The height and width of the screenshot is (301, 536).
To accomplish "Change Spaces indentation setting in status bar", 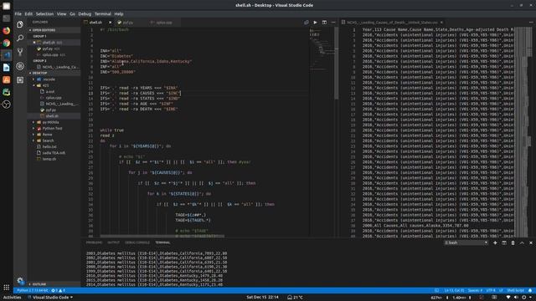I will click(475, 290).
